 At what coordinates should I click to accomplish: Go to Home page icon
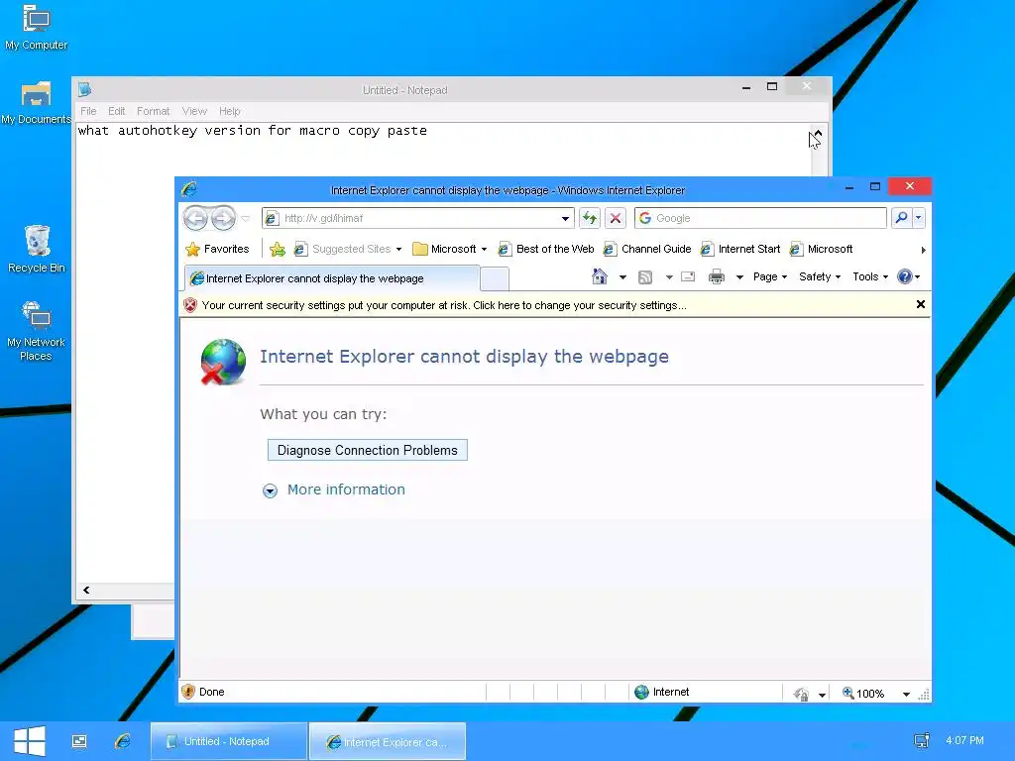600,277
